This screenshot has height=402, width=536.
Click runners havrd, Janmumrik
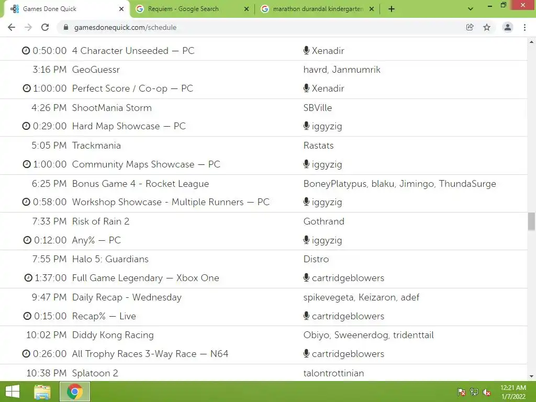pyautogui.click(x=342, y=70)
